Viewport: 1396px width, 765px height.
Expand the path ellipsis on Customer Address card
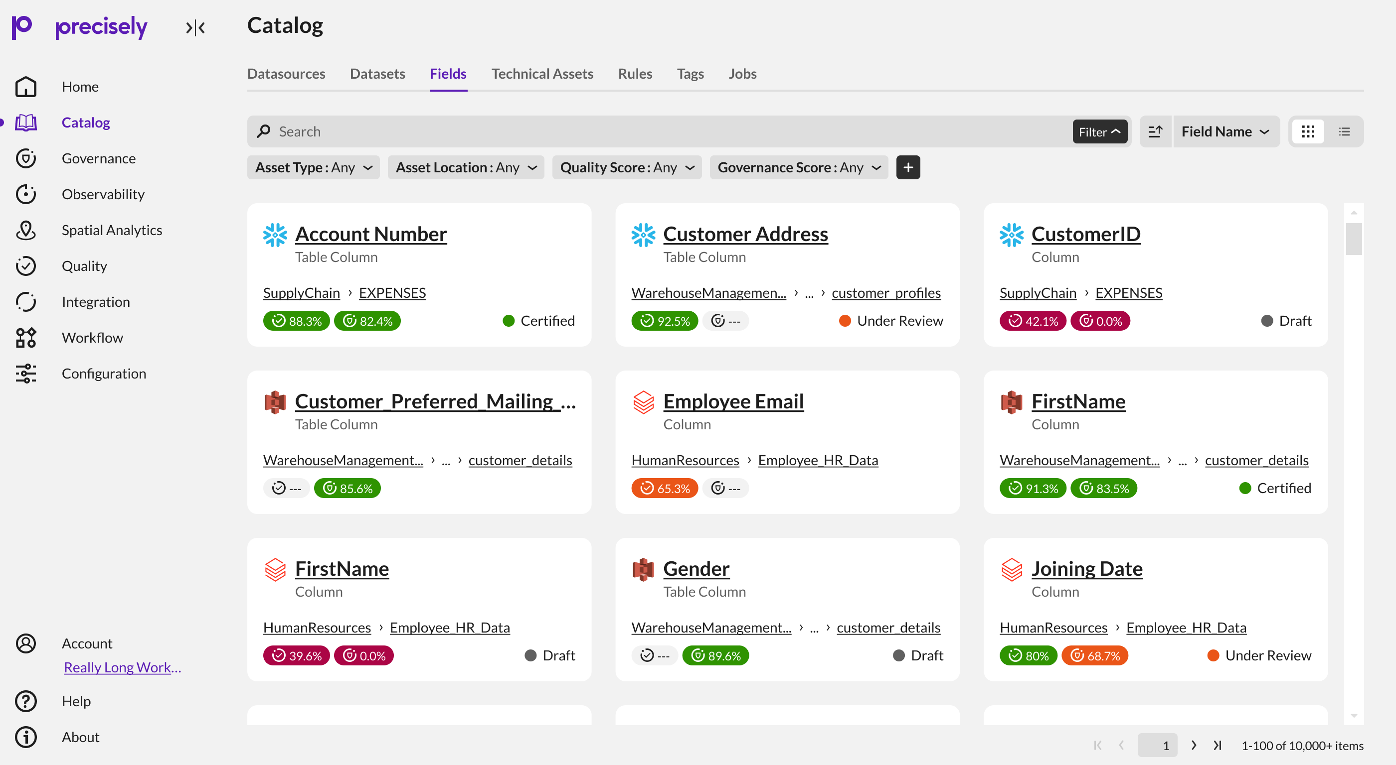(x=809, y=293)
